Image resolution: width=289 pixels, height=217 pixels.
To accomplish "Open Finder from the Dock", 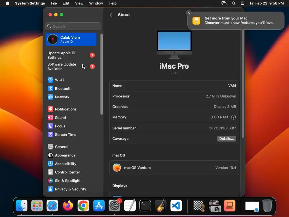I will click(x=21, y=205).
